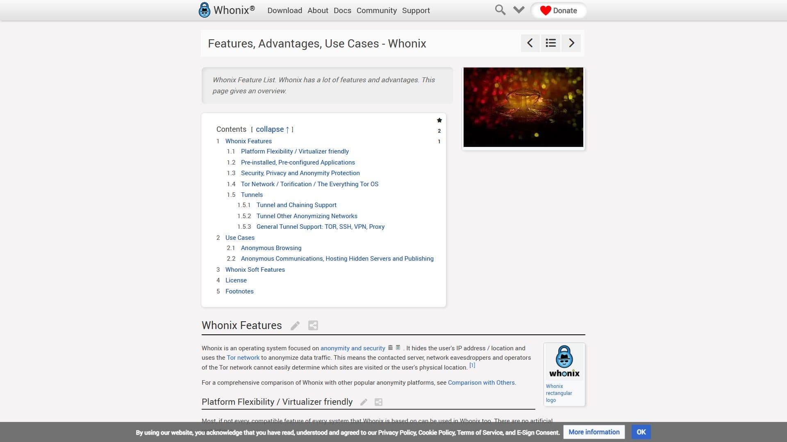This screenshot has width=787, height=442.
Task: Open the table of contents list icon
Action: [550, 43]
